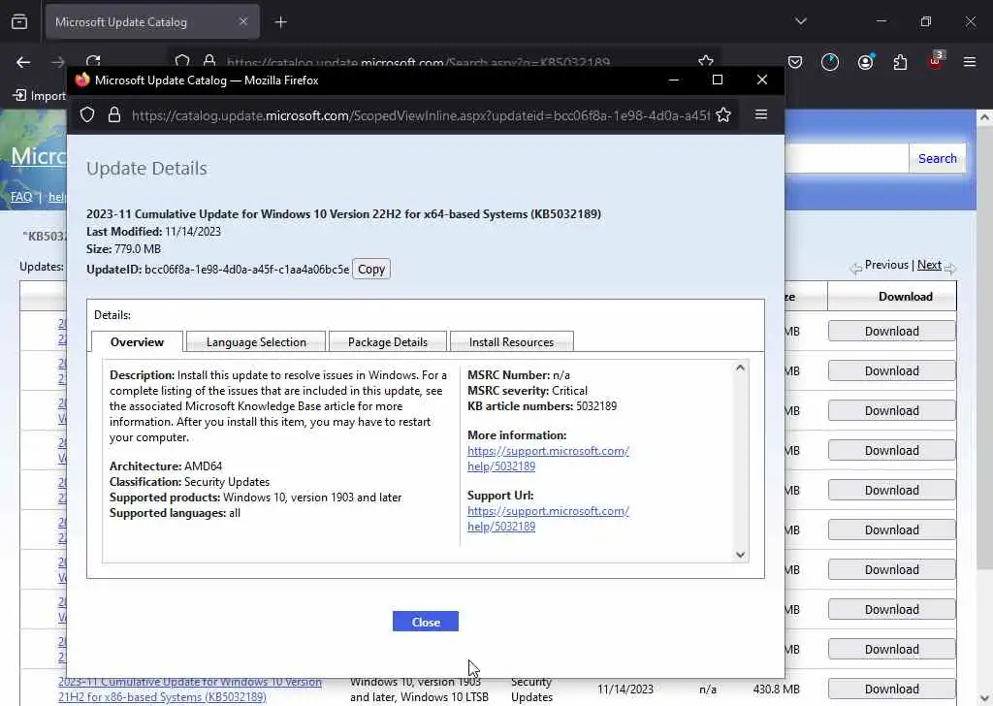
Task: Bookmark the popup page with star
Action: tap(723, 114)
